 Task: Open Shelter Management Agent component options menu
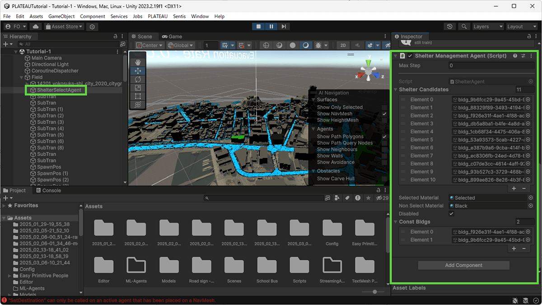(x=531, y=56)
